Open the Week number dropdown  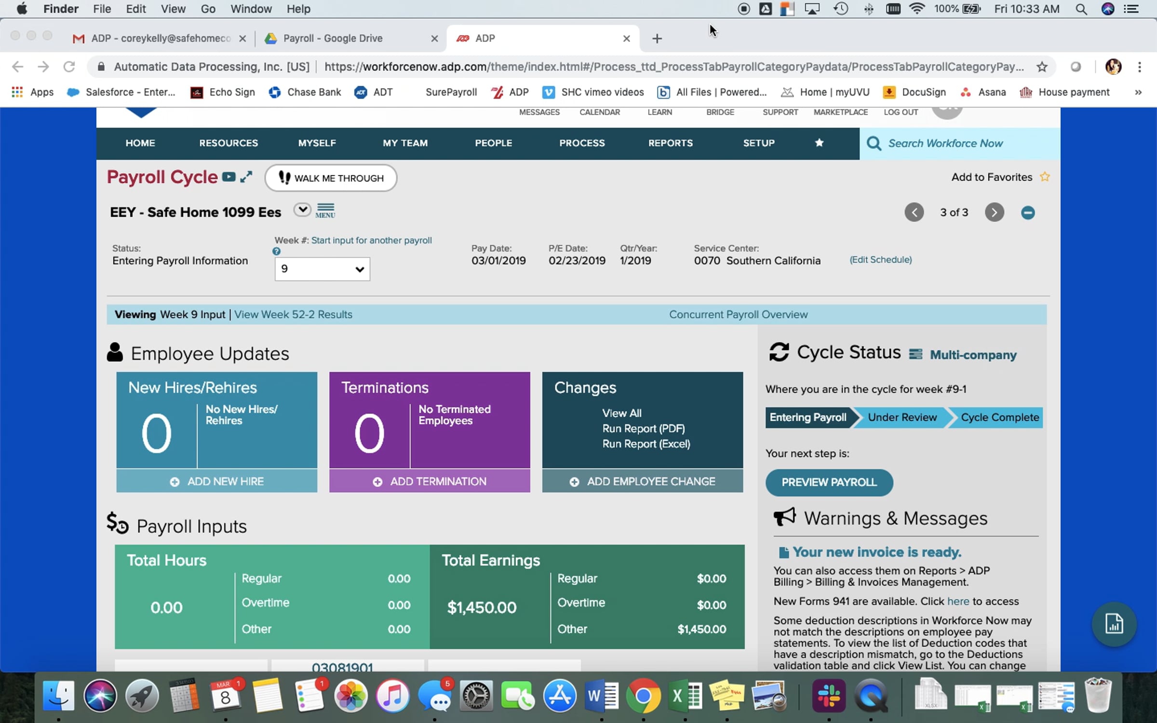click(x=322, y=269)
